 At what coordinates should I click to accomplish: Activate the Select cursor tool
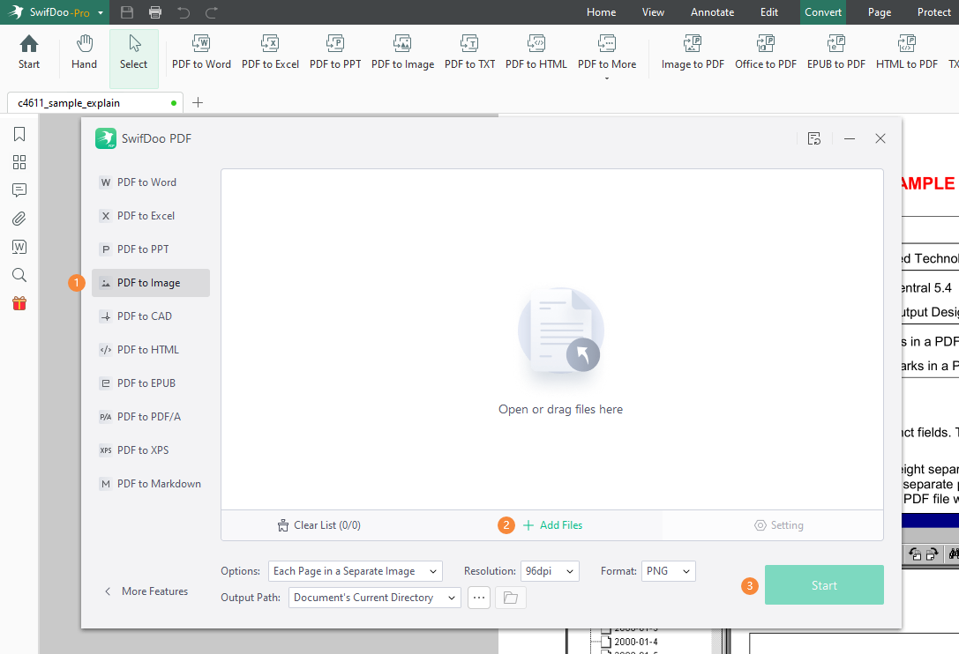[134, 59]
